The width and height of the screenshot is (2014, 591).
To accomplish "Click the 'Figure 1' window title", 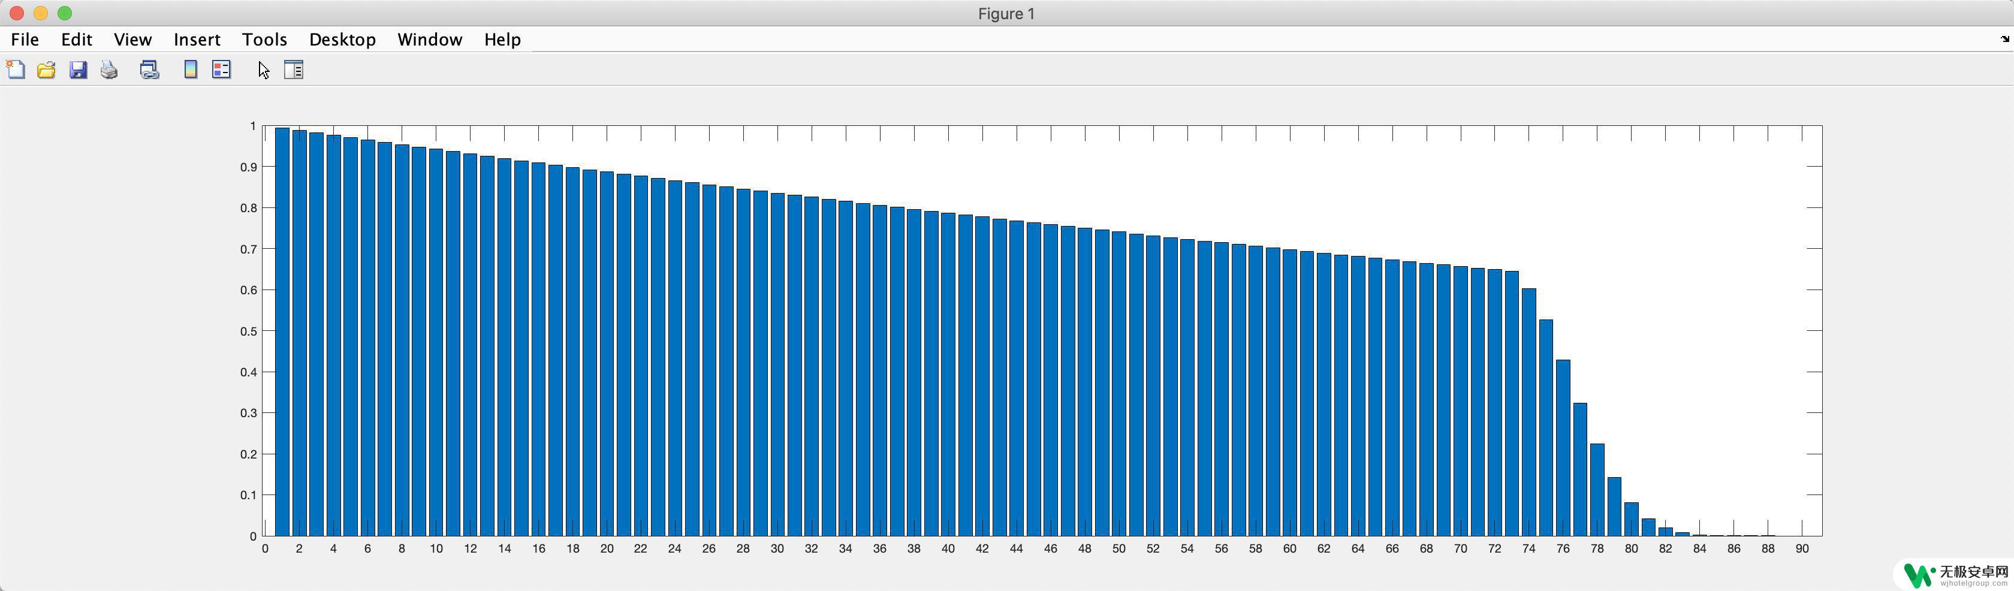I will point(1006,13).
